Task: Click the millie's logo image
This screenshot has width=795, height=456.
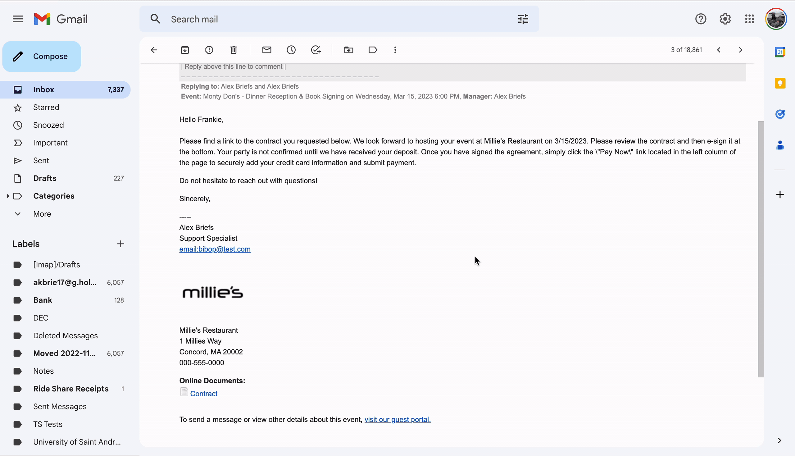Action: (x=212, y=292)
